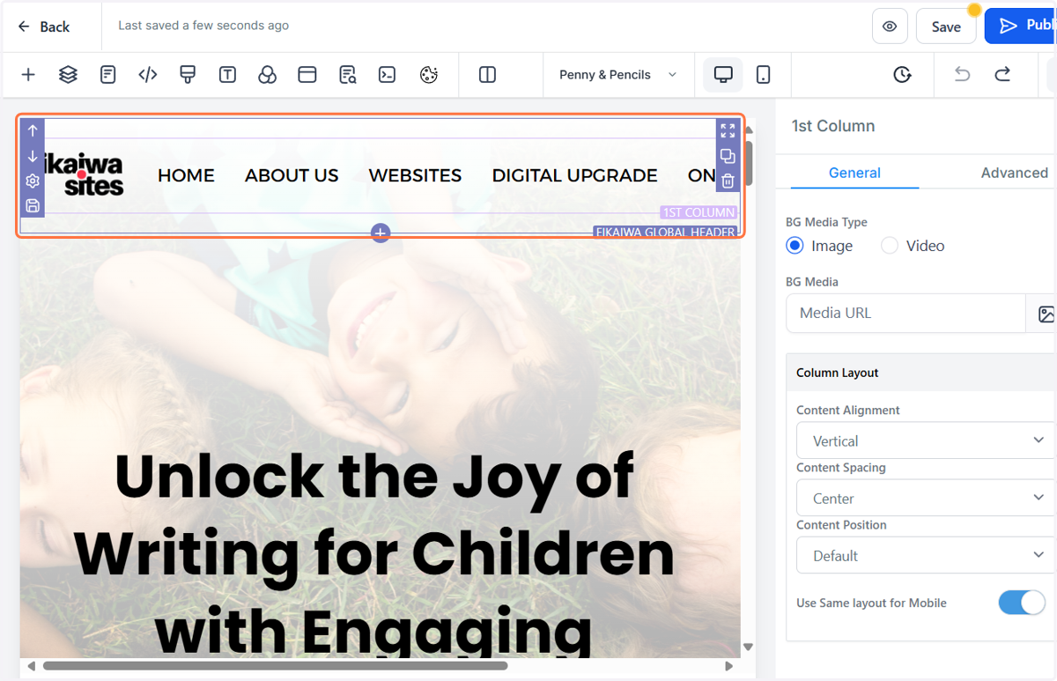Open the Penny & Pencils page dropdown
The height and width of the screenshot is (681, 1057).
pos(617,75)
